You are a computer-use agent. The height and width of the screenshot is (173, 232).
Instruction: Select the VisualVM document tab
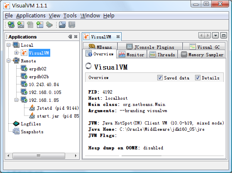(102, 36)
